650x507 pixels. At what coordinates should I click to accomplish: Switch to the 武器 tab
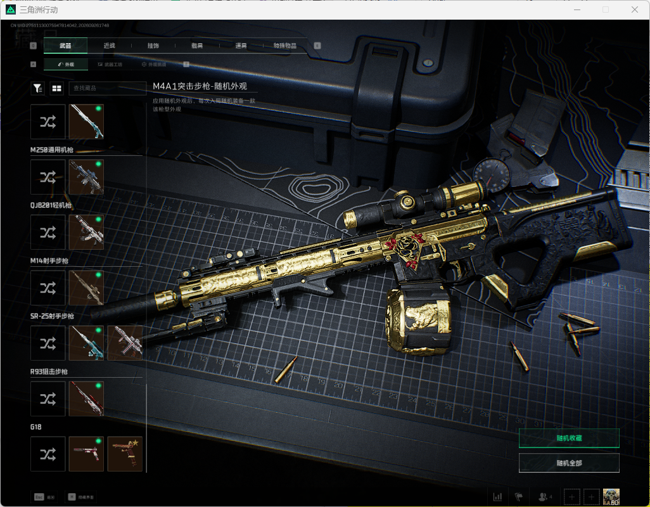point(65,46)
